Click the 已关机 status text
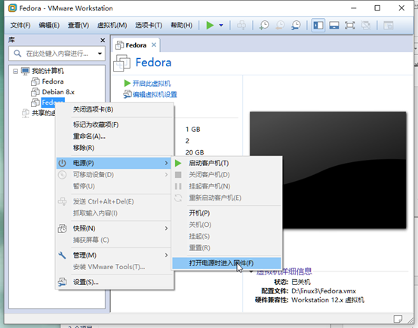 tap(301, 282)
